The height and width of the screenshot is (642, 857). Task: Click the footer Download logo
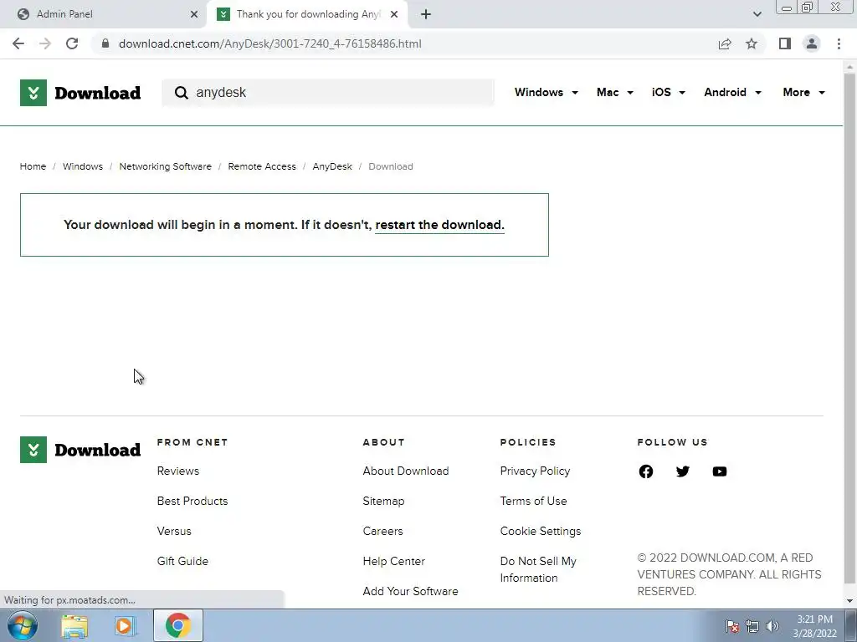click(80, 450)
